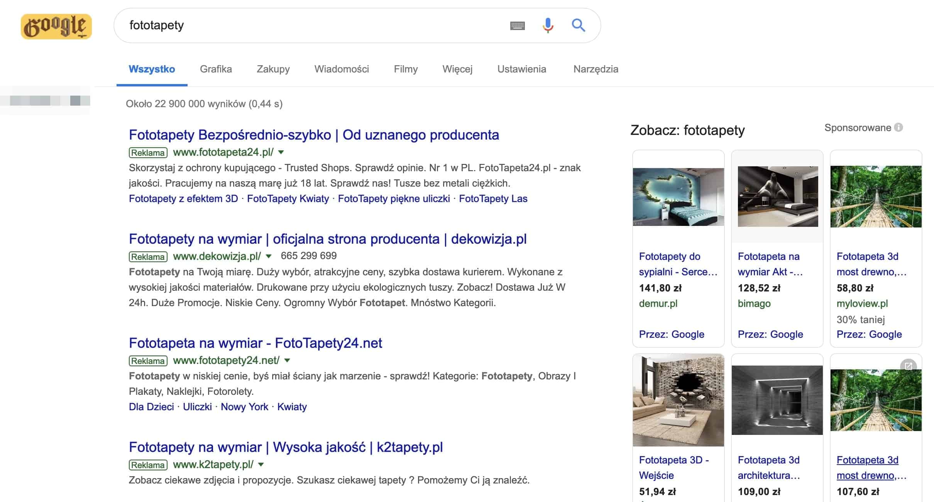Click the myloview.pl seller name
Viewport: 934px width, 502px height.
point(862,303)
